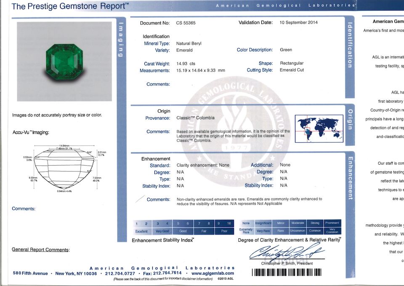Click the 'Prominent' clarity enhancement cell
The height and width of the screenshot is (286, 404).
coord(332,223)
